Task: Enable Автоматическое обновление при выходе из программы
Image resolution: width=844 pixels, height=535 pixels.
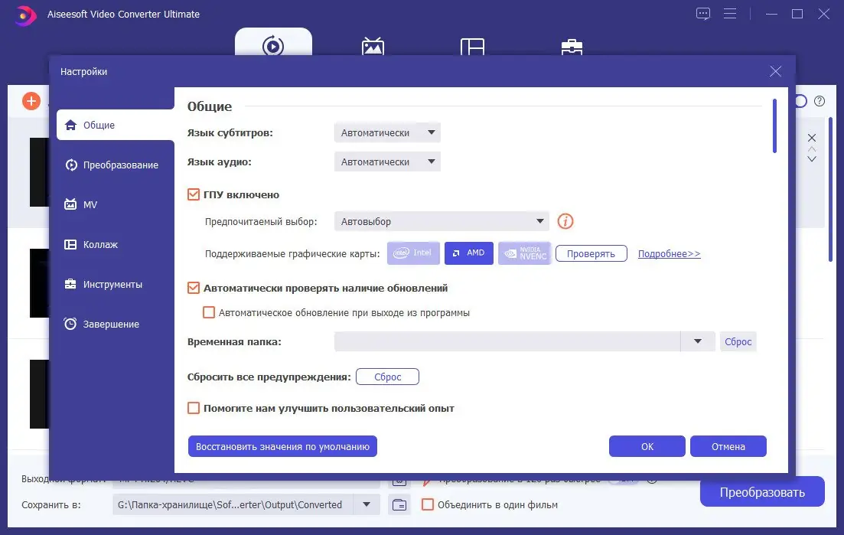Action: (x=209, y=313)
